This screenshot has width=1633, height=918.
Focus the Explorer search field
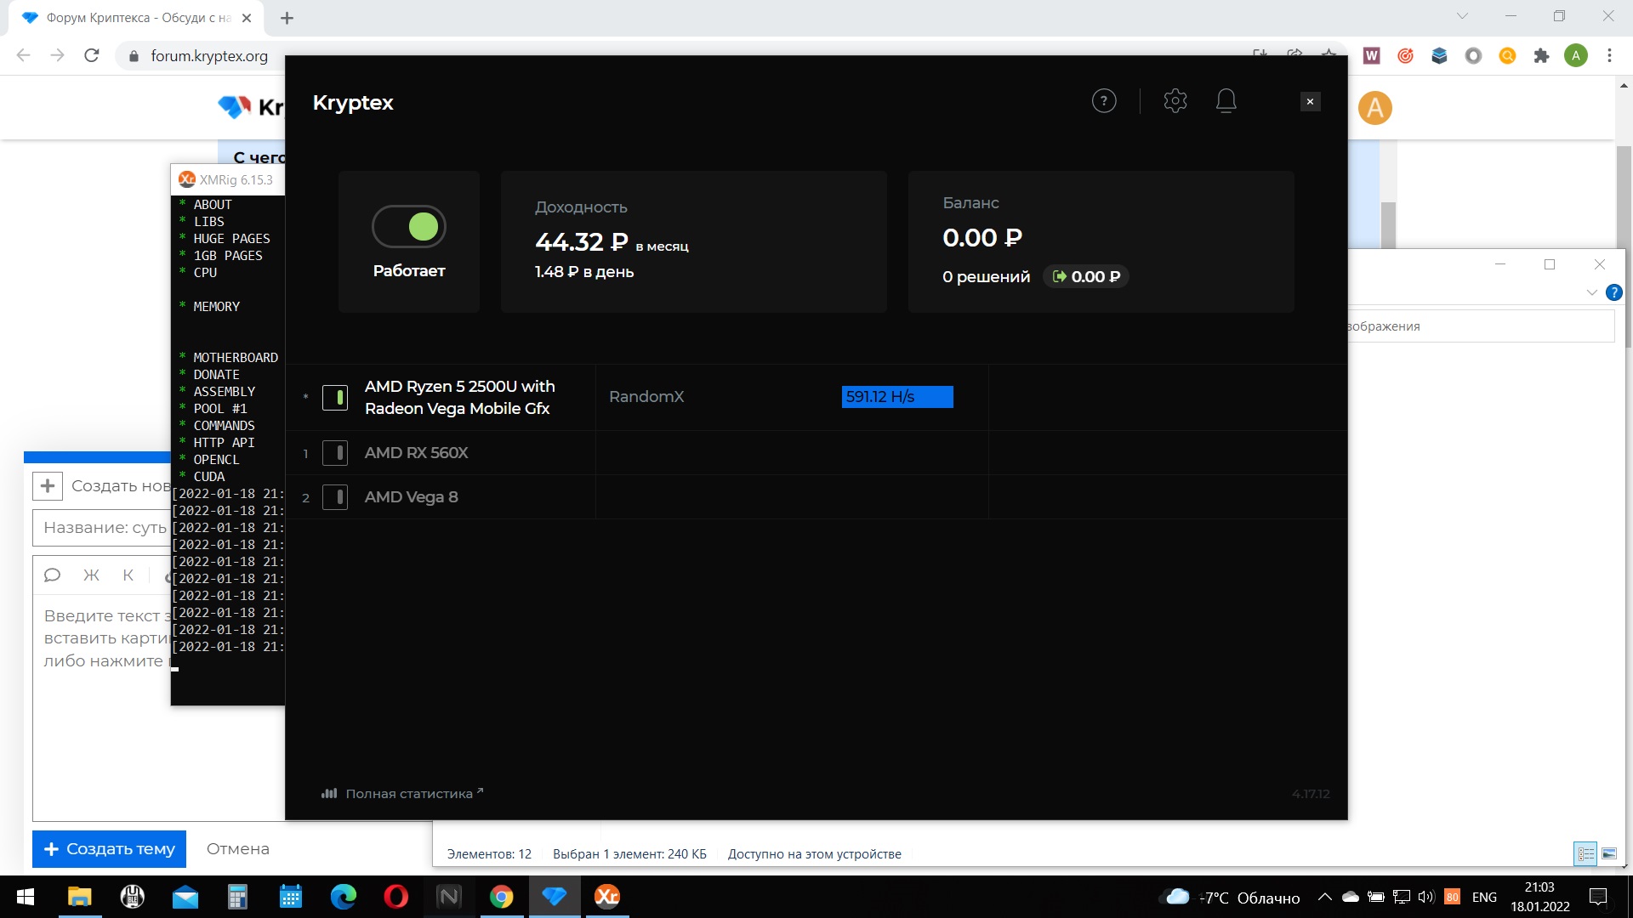pyautogui.click(x=1480, y=326)
